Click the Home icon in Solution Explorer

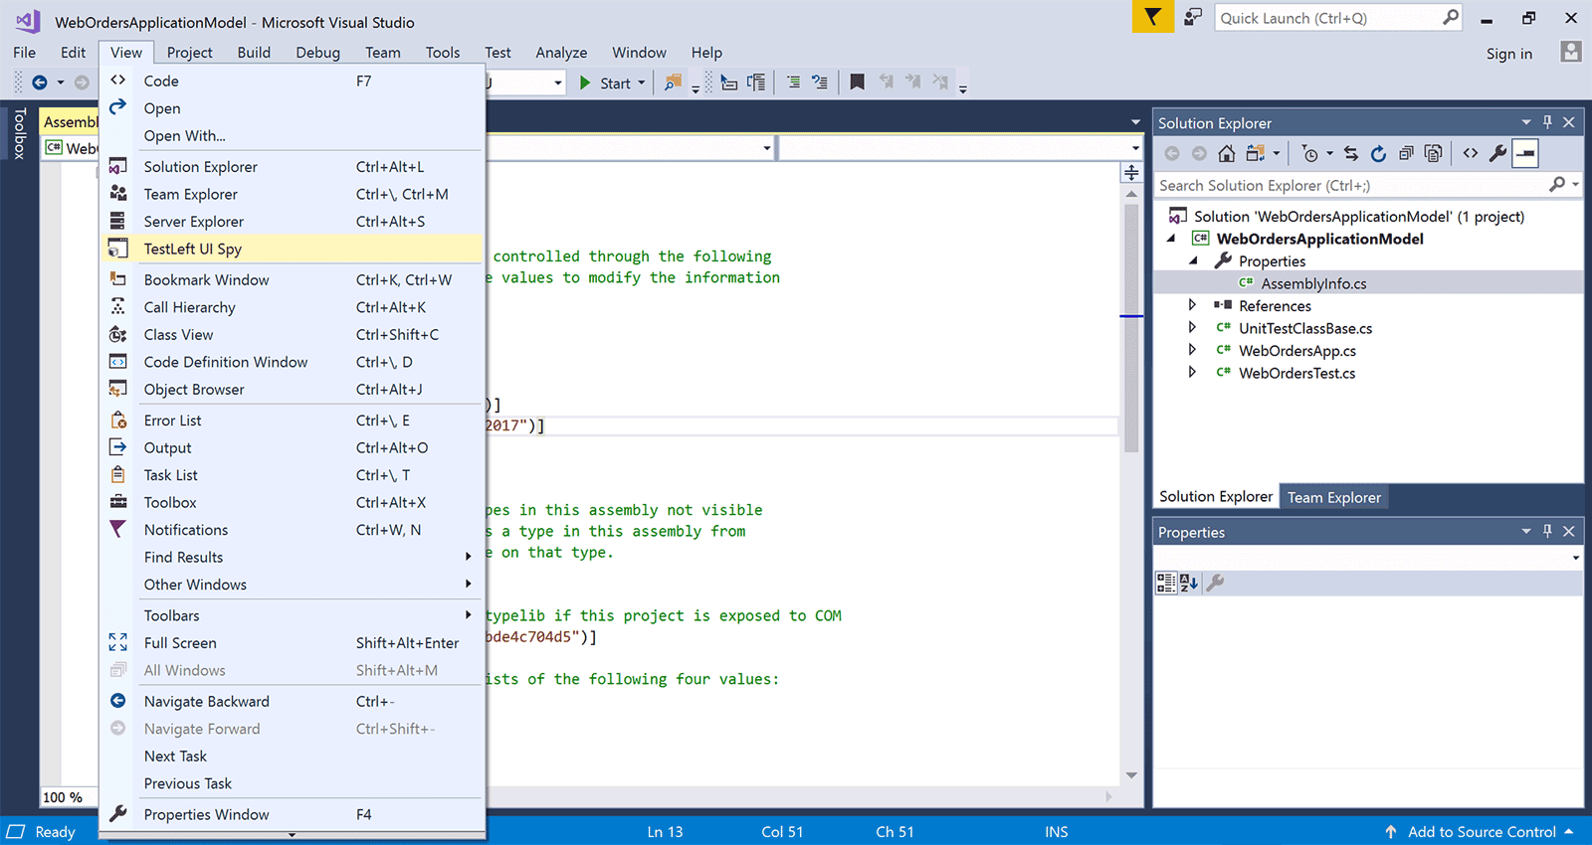click(1227, 153)
